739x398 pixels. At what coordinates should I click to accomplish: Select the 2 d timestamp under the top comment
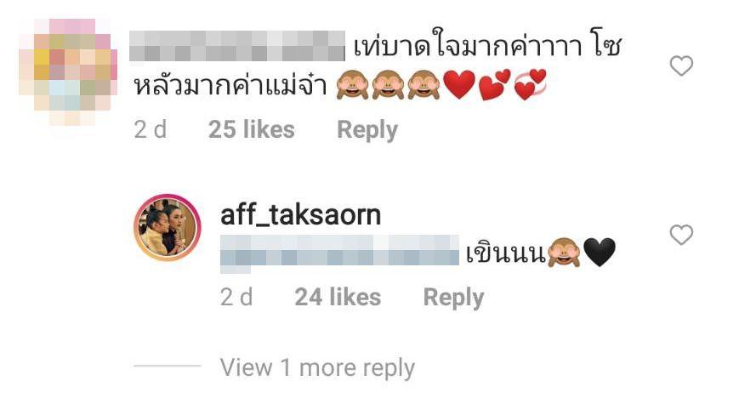(x=151, y=129)
